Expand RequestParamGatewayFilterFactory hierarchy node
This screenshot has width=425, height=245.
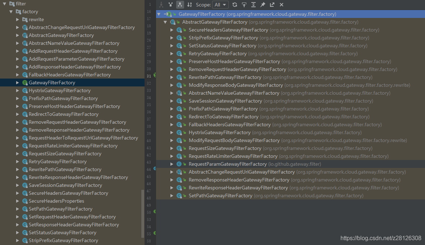click(x=172, y=164)
